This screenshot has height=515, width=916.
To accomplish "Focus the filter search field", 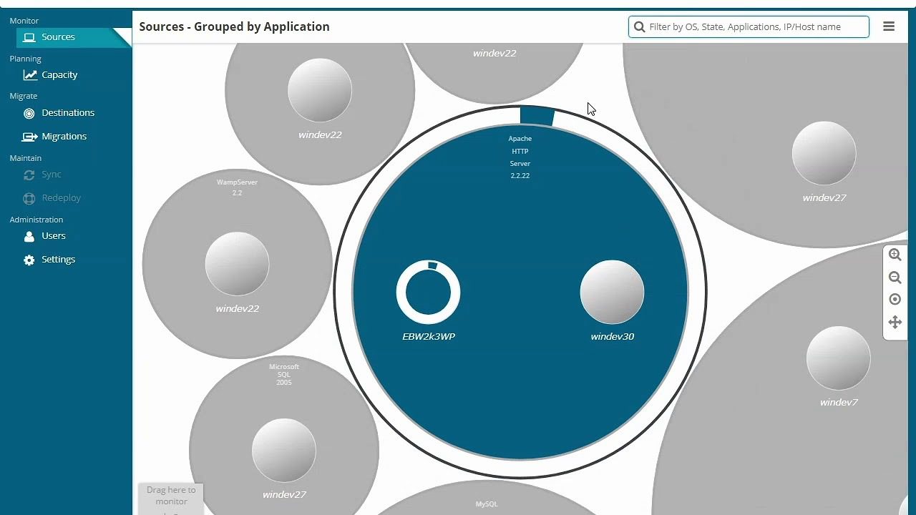I will (x=749, y=27).
